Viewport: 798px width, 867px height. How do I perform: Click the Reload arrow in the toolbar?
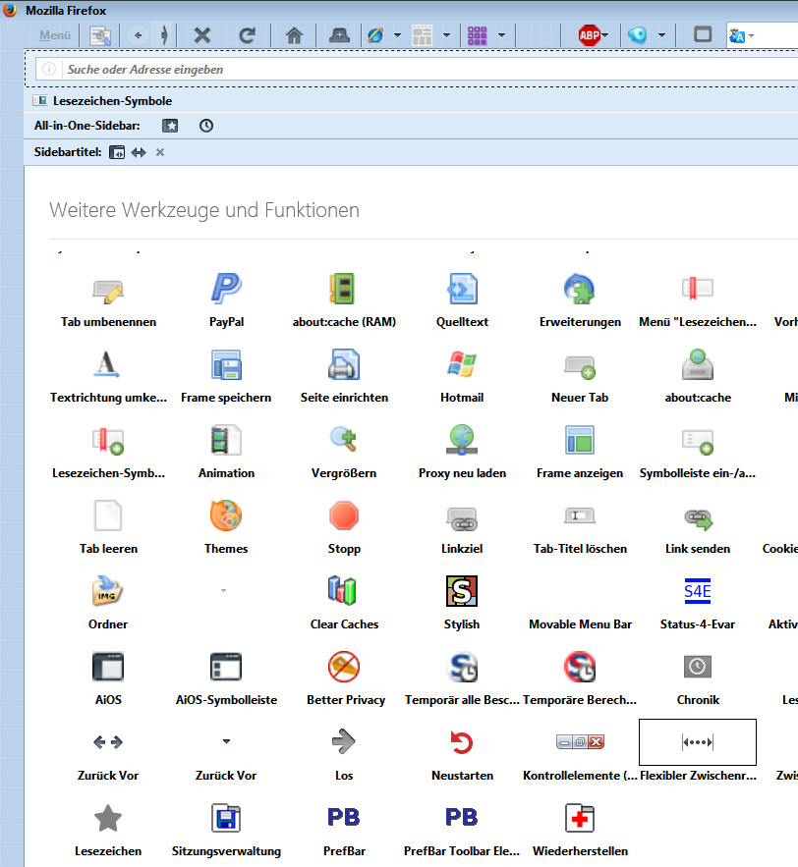(x=248, y=35)
